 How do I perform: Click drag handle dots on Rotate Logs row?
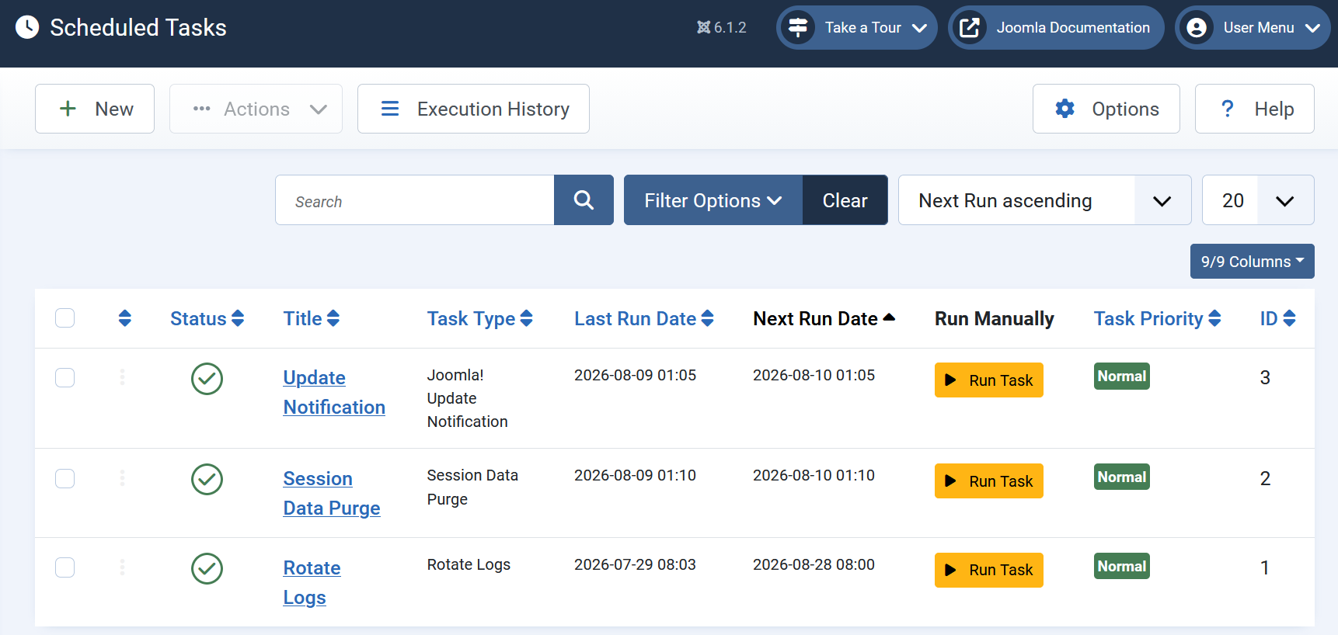[122, 567]
